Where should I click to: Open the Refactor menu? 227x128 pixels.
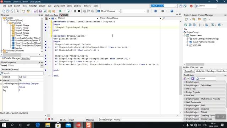33,6
